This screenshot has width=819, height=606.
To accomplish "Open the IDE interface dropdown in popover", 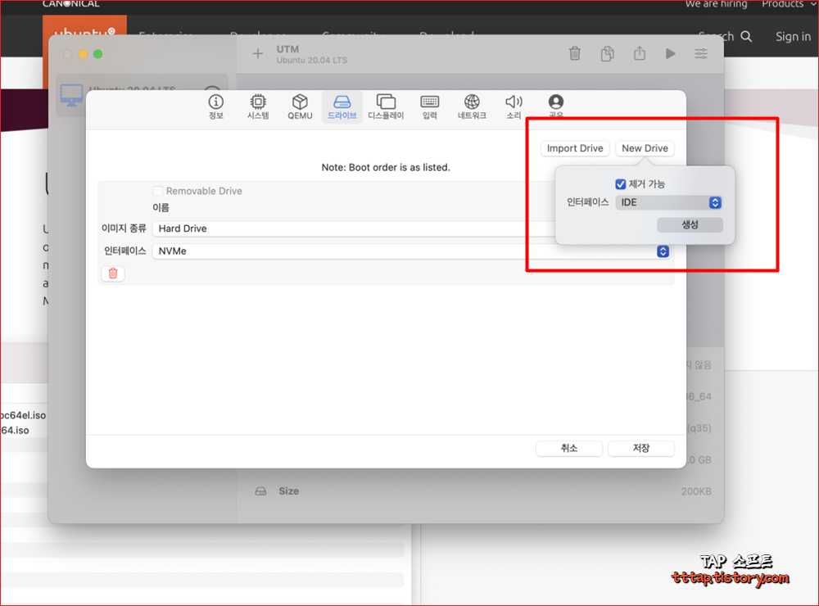I will coord(668,203).
